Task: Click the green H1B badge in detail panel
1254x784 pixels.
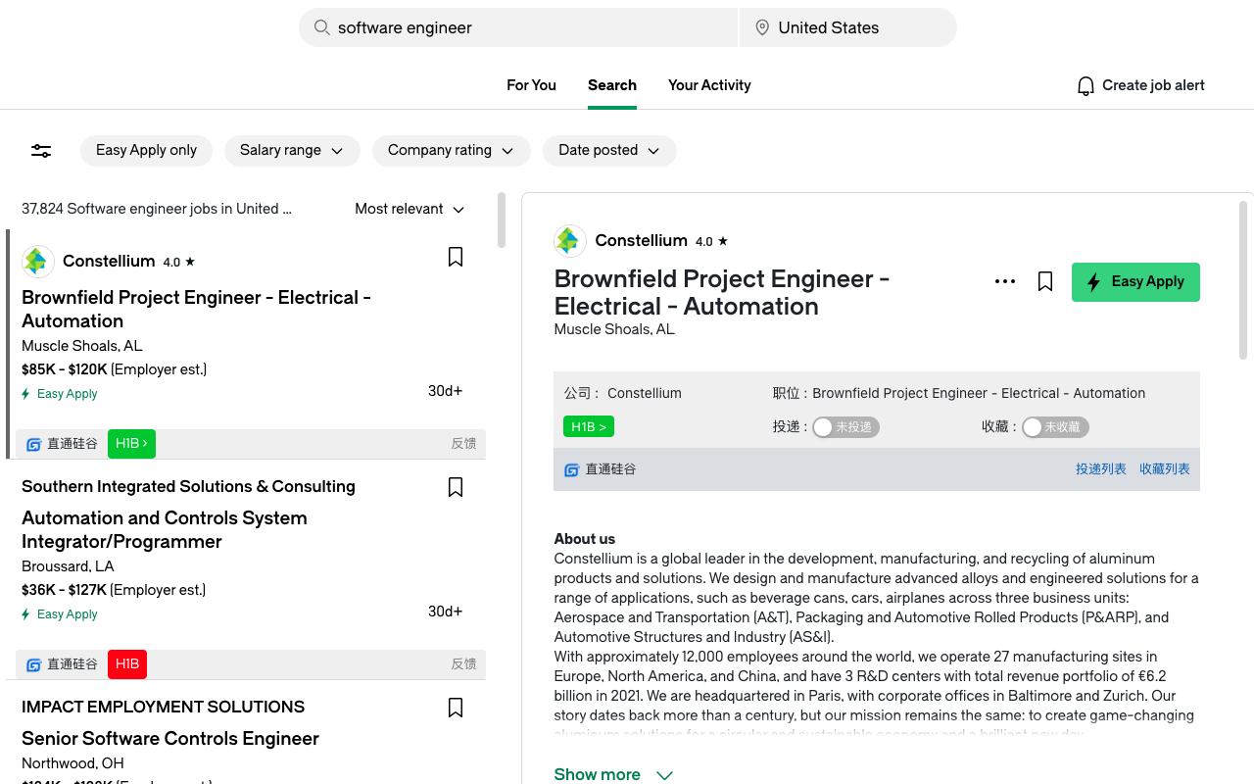Action: click(589, 427)
